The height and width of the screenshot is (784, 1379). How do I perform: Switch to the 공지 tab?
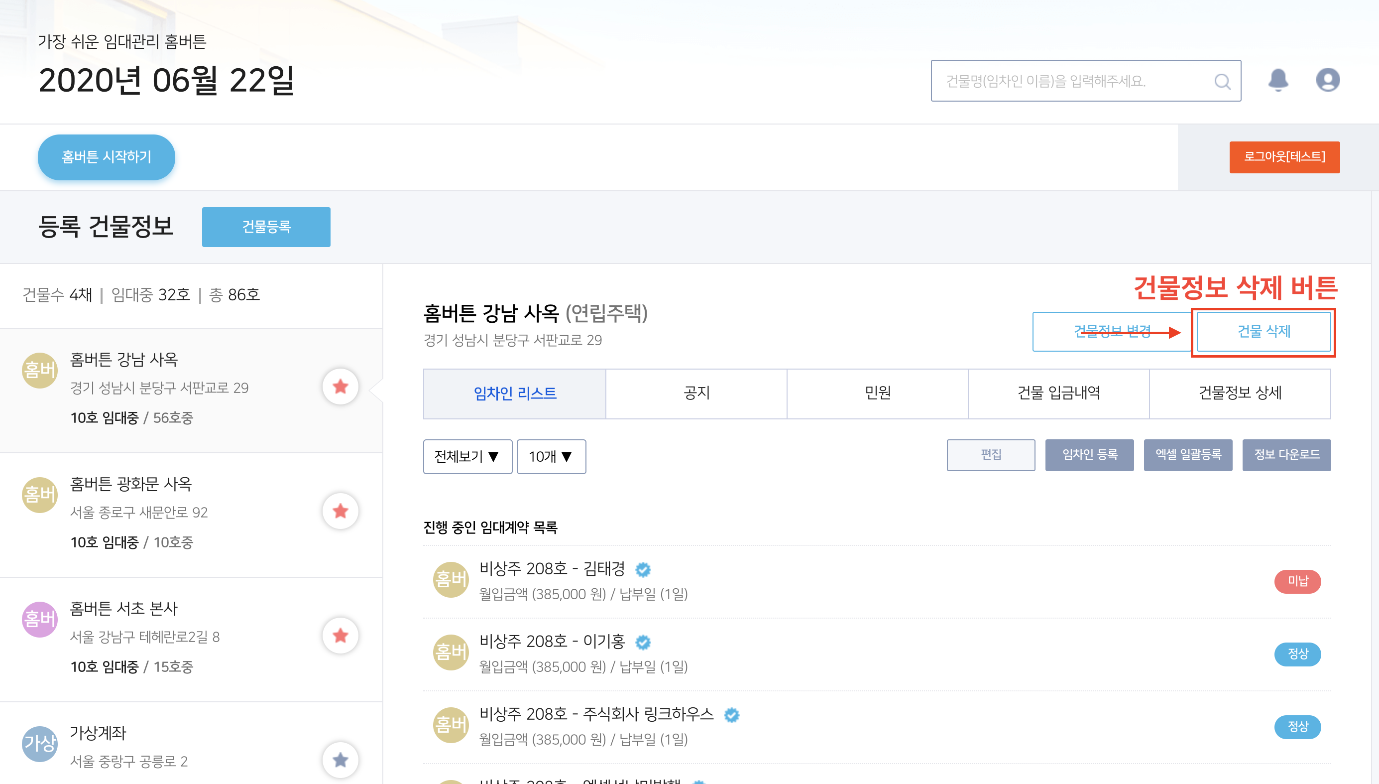[x=696, y=393]
